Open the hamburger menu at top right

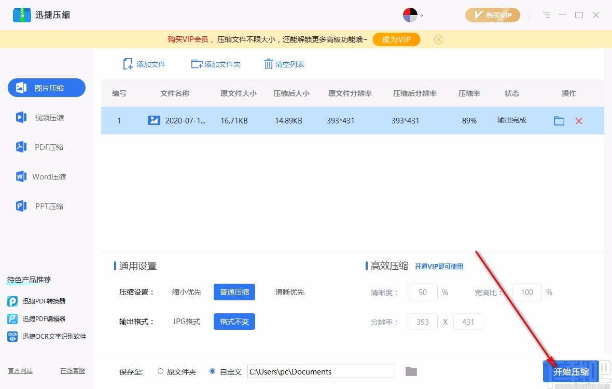pos(546,15)
